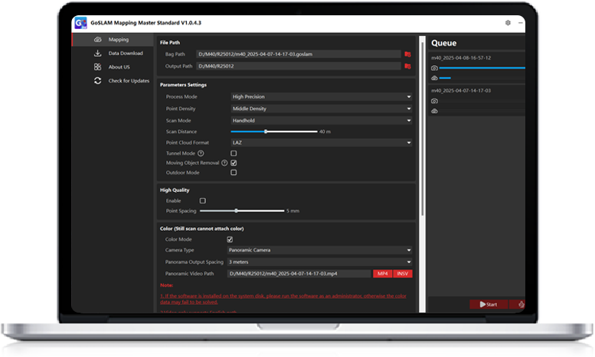Click the INSV button

pos(403,274)
